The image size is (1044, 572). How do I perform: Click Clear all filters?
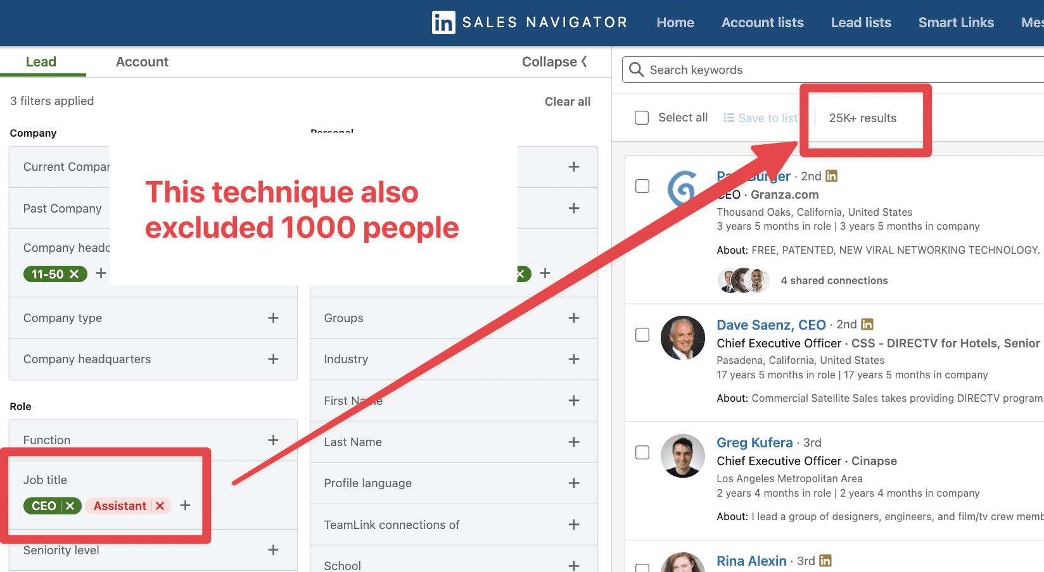pos(568,101)
